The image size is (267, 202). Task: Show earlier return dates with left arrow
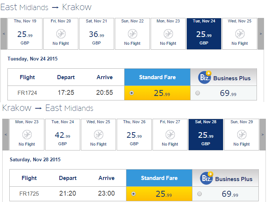[6, 135]
